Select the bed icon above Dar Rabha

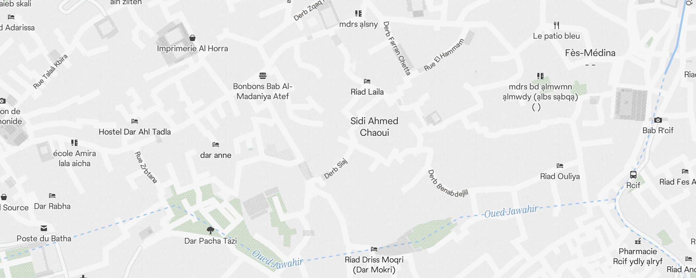pos(52,196)
